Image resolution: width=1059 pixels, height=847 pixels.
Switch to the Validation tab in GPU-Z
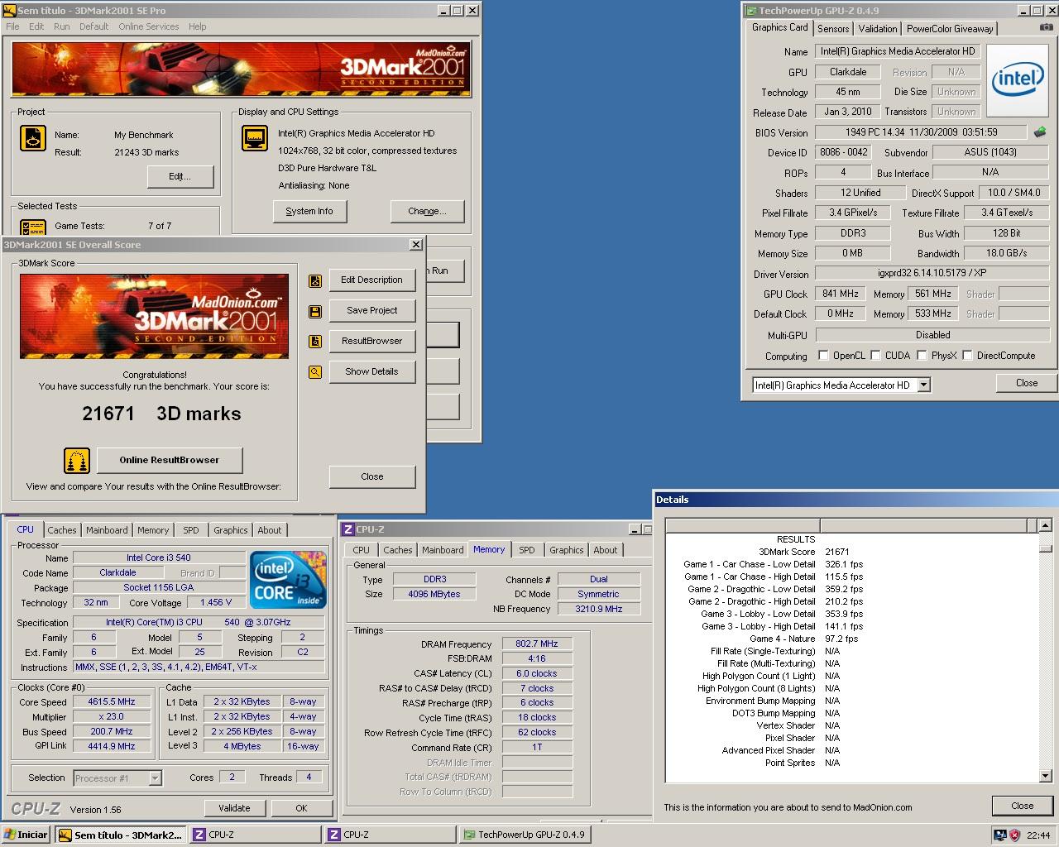pos(877,28)
